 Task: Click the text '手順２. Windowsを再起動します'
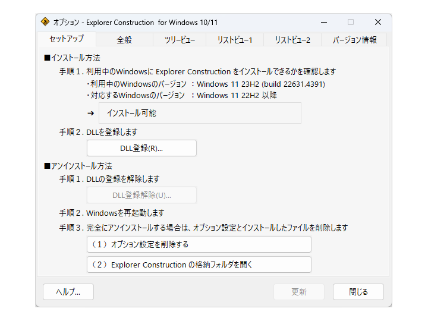pyautogui.click(x=112, y=213)
